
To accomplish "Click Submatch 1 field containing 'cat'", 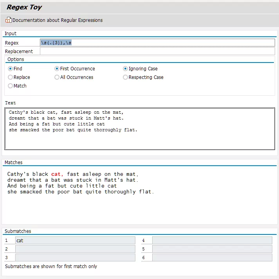I will [75, 240].
